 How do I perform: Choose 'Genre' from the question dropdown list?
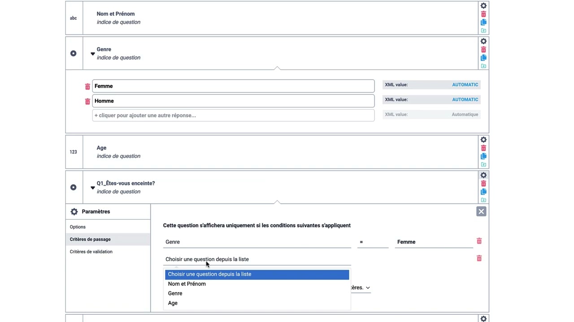tap(257, 293)
